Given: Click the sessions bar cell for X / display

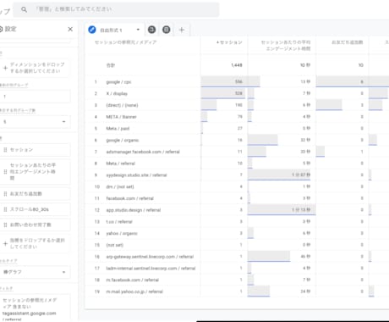Looking at the screenshot, I should point(224,93).
